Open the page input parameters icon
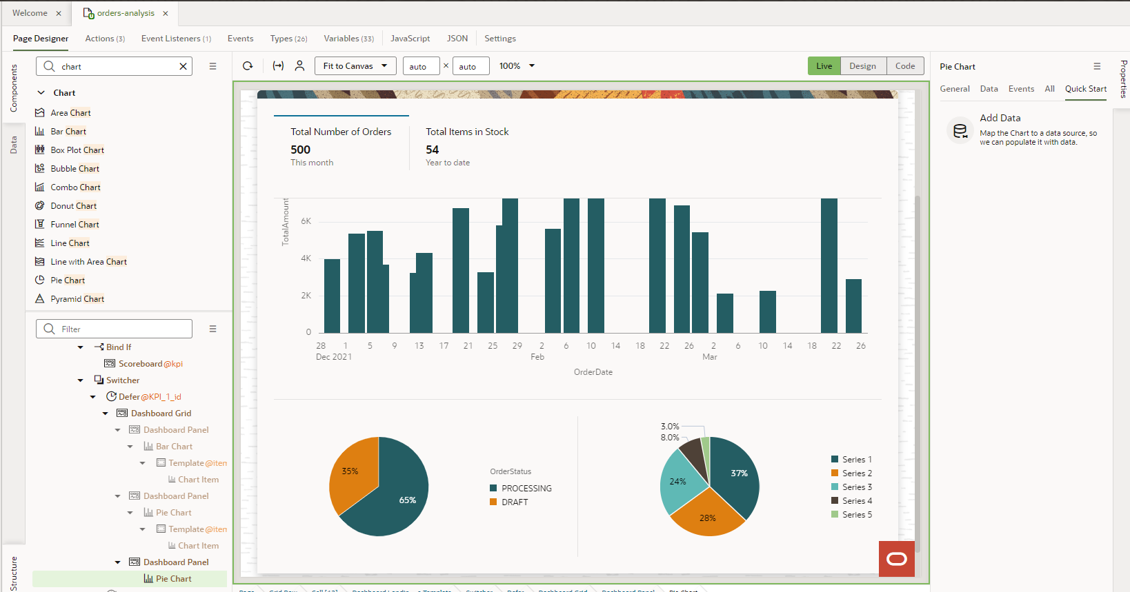Viewport: 1130px width, 592px height. tap(278, 66)
